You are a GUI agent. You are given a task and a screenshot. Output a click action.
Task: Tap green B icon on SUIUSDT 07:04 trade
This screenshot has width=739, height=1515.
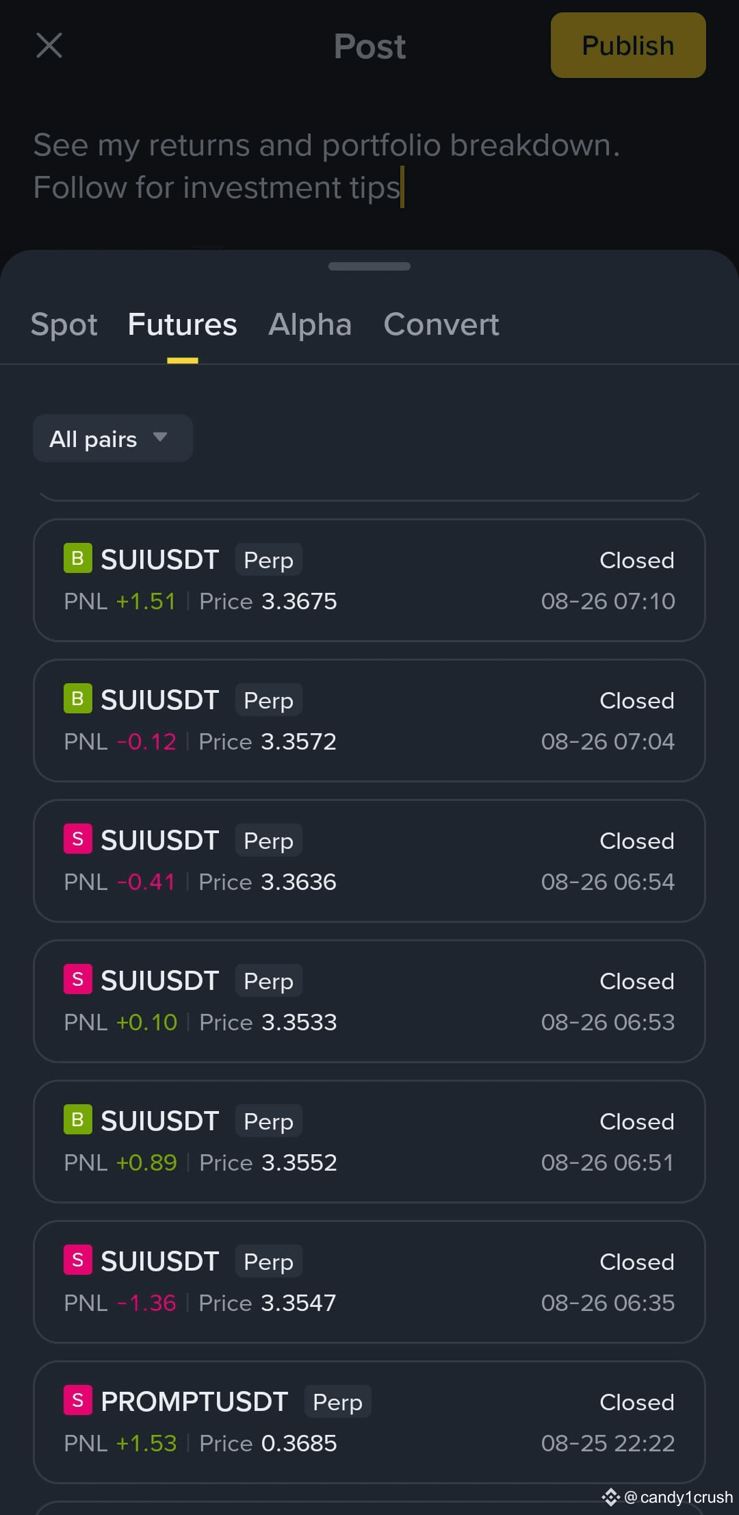click(78, 699)
